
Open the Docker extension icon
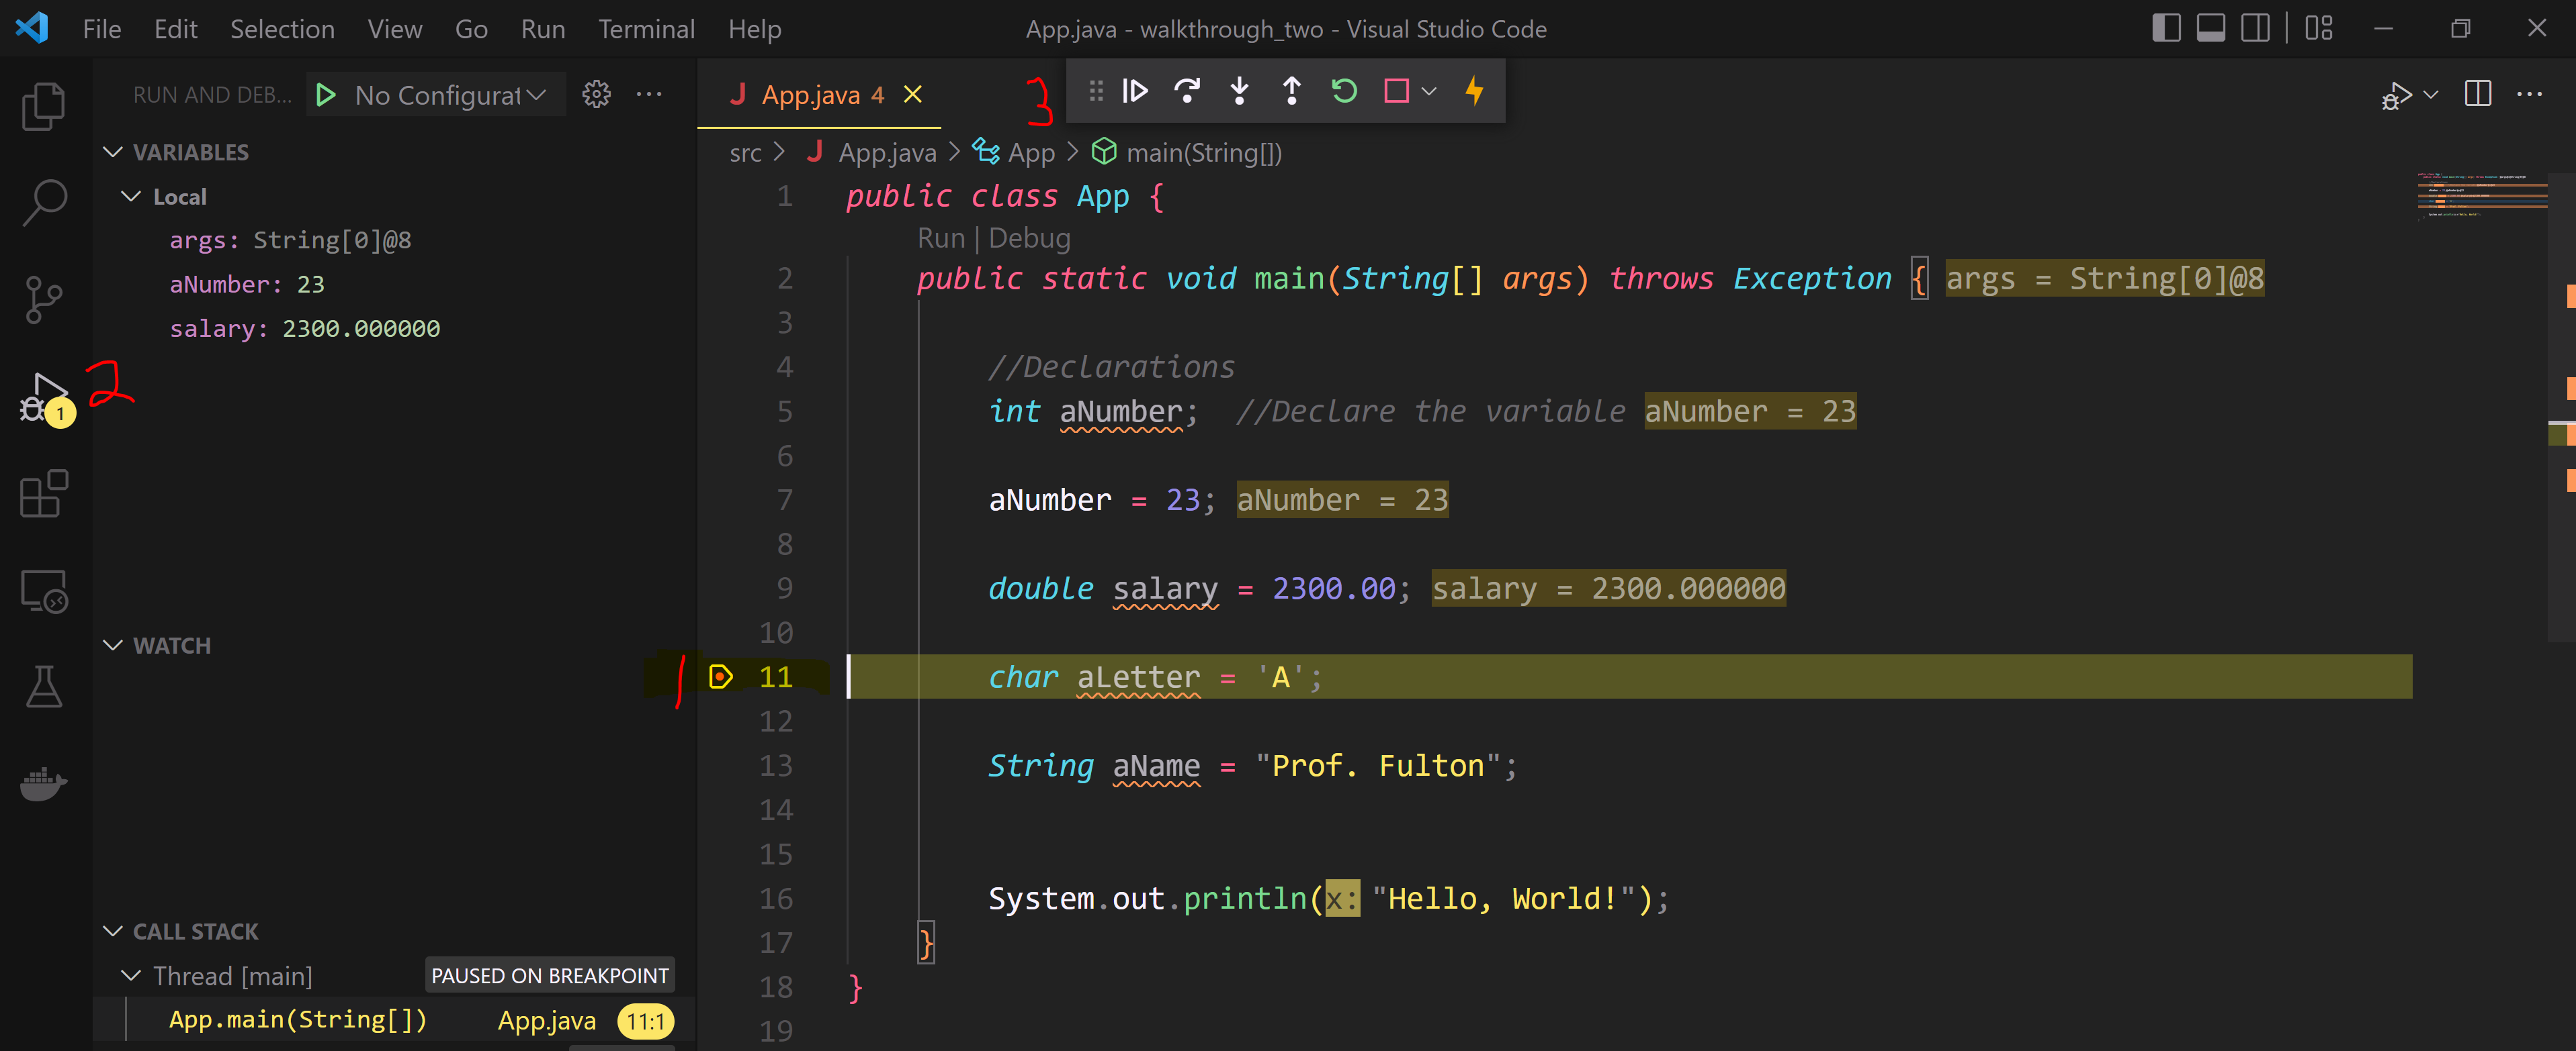[44, 785]
